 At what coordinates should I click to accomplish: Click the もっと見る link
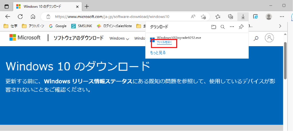pyautogui.click(x=158, y=52)
